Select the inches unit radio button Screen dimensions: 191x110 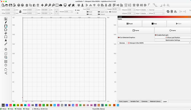[76, 13]
